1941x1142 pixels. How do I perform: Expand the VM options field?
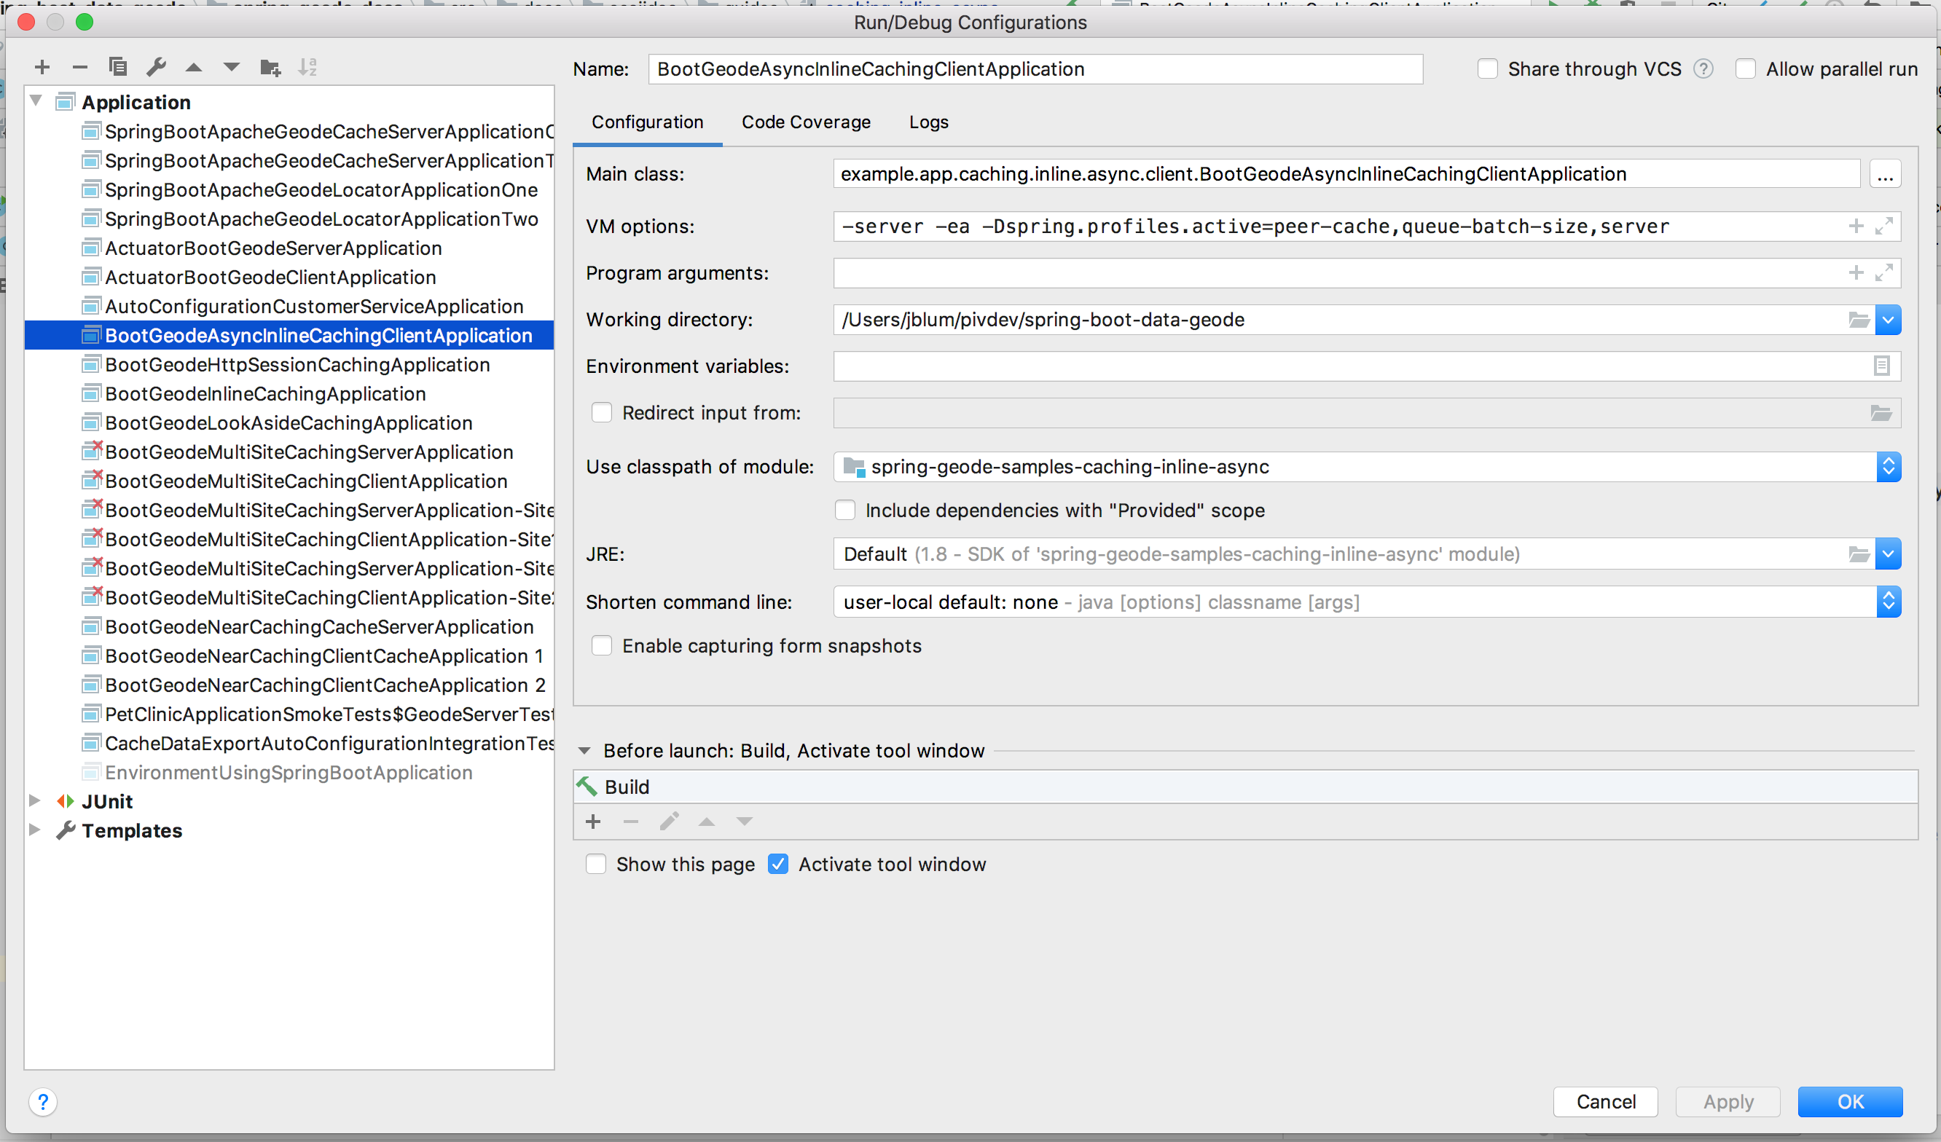point(1884,227)
